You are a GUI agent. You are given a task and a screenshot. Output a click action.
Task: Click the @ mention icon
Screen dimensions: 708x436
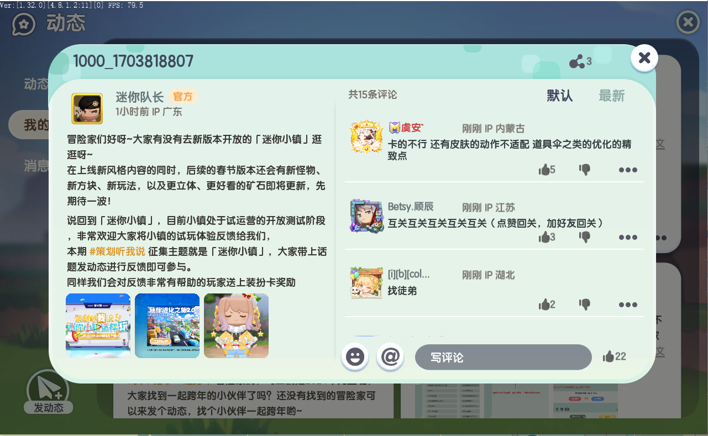[390, 356]
